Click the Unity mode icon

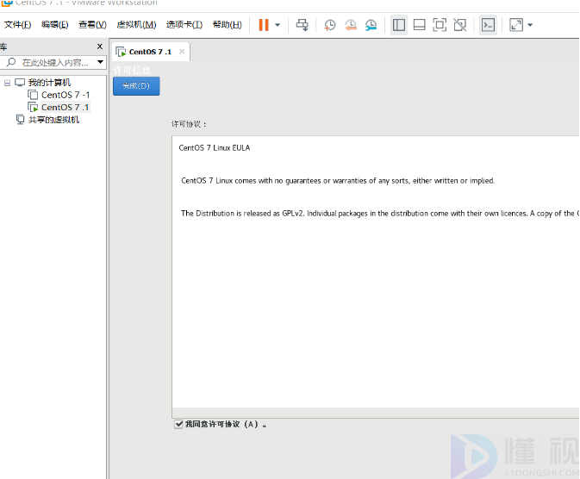(x=460, y=25)
